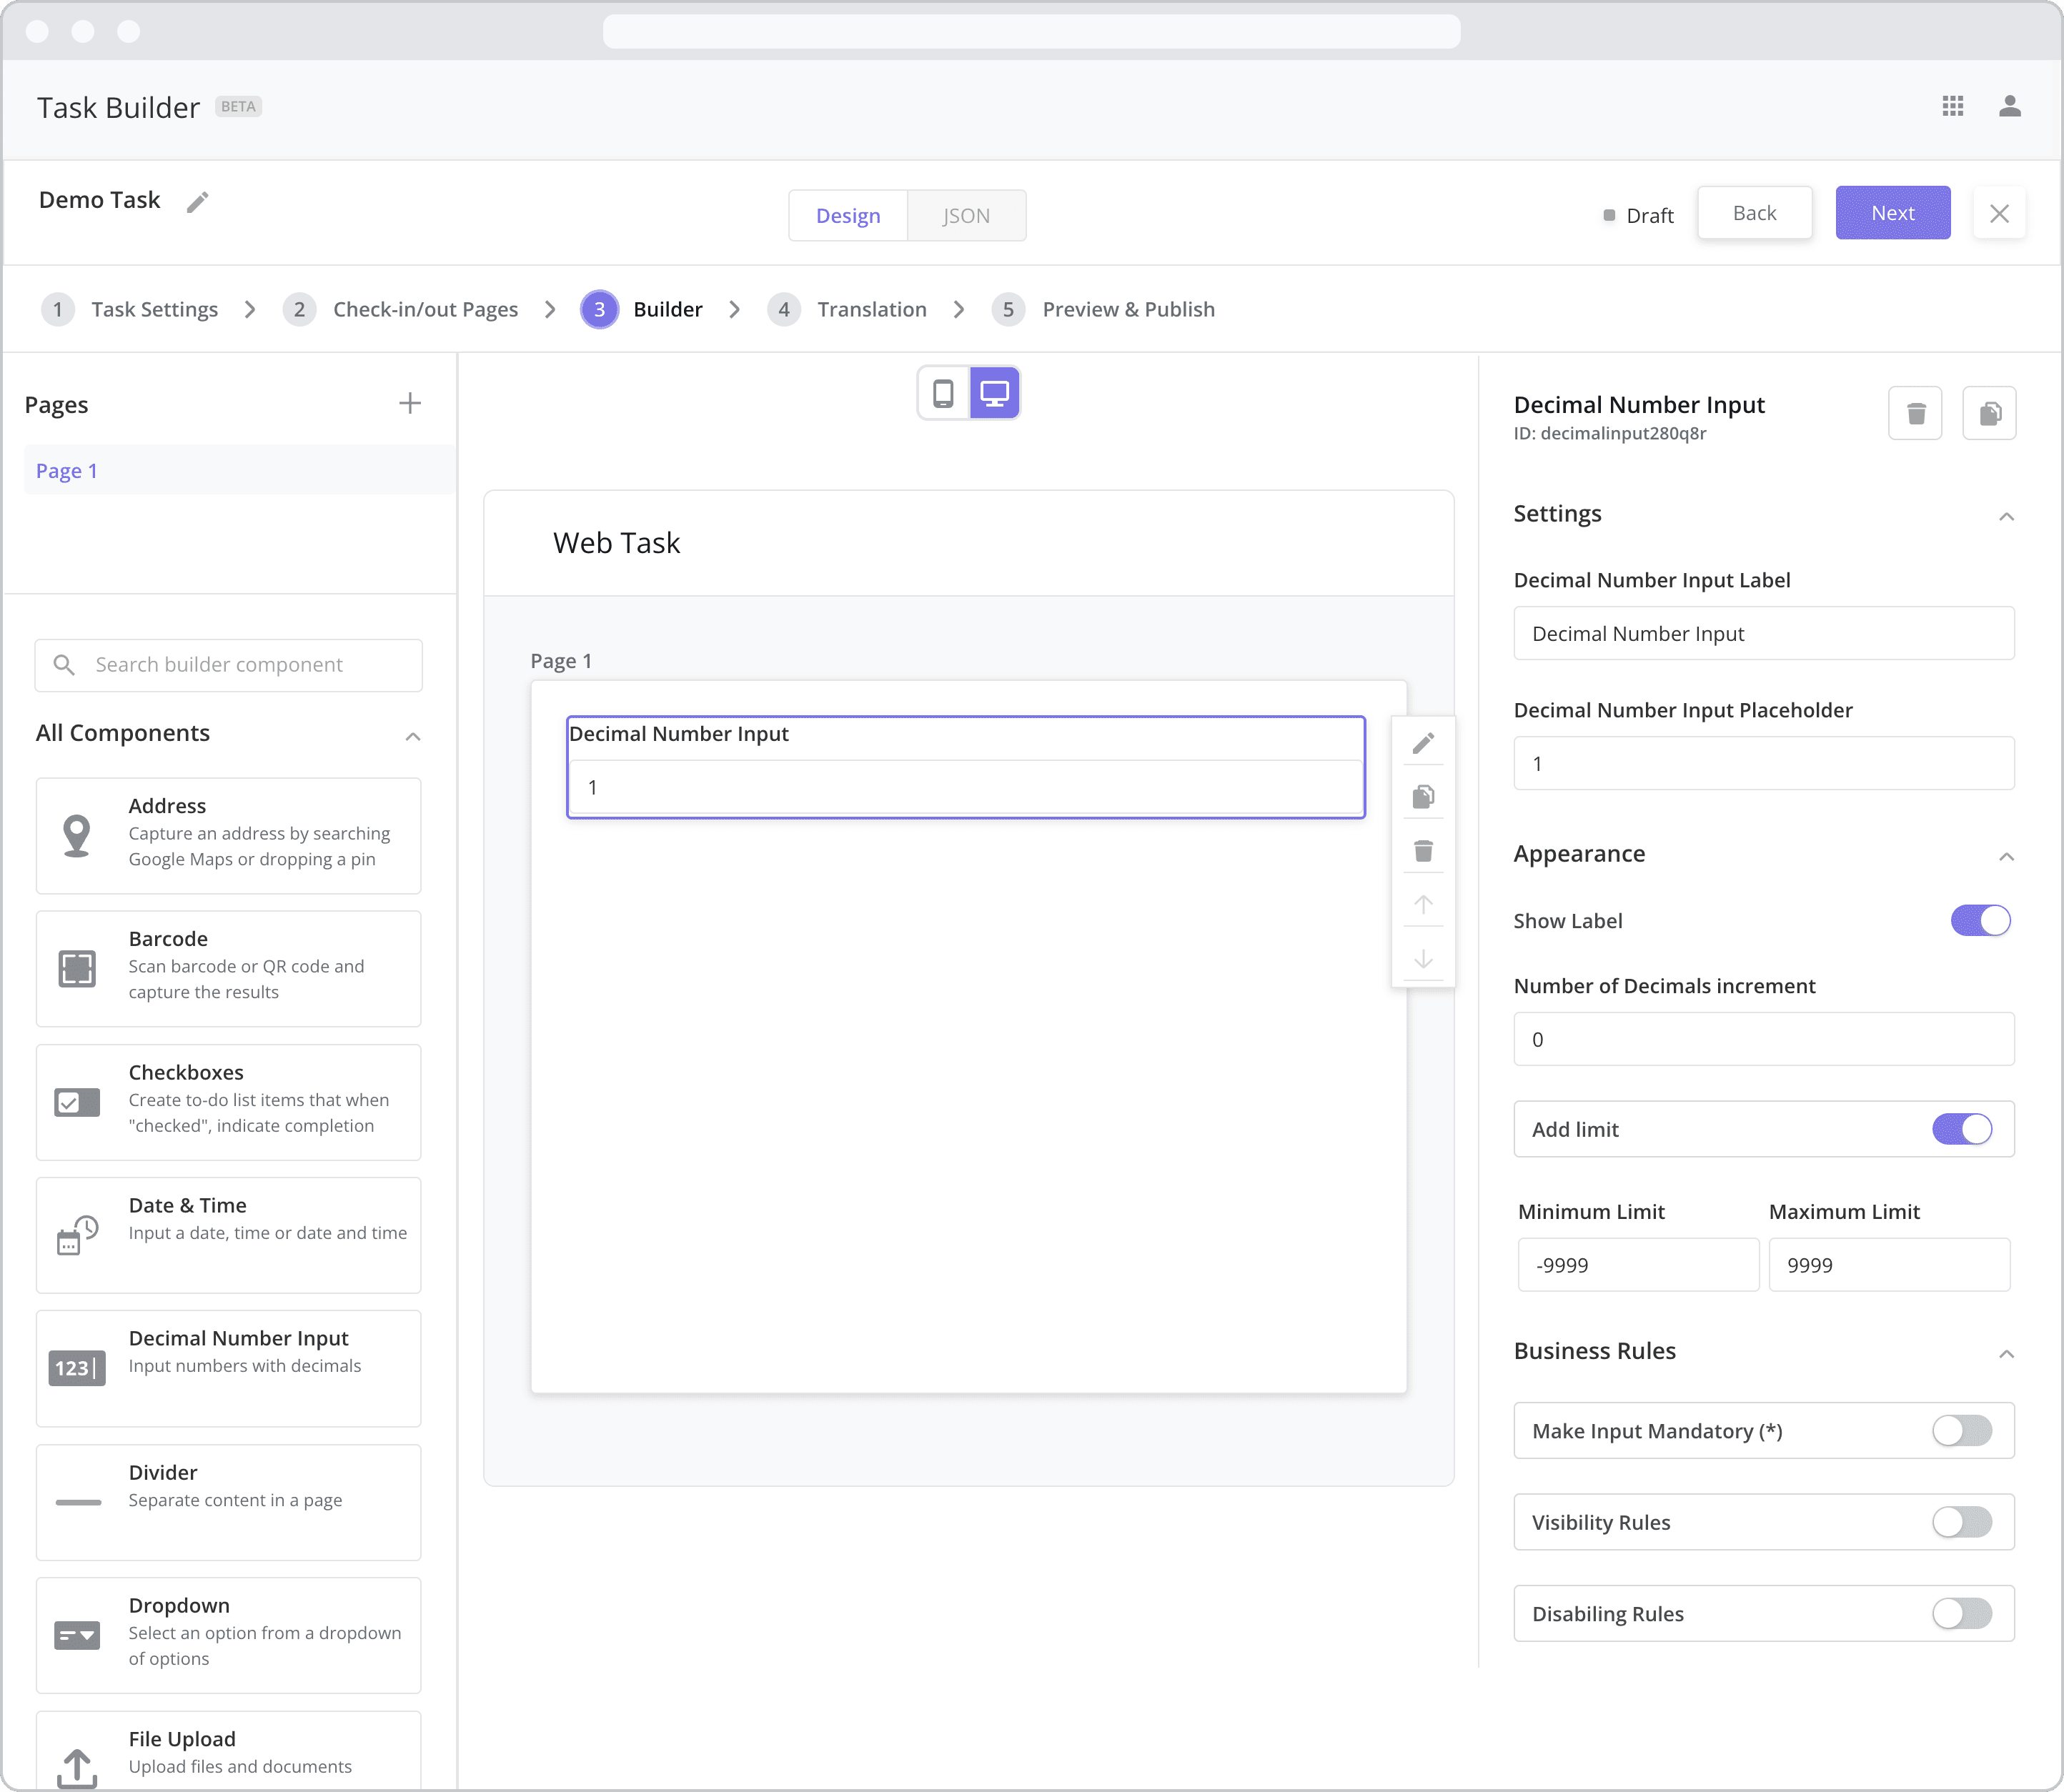2064x1792 pixels.
Task: Collapse the Appearance section
Action: click(x=2006, y=857)
